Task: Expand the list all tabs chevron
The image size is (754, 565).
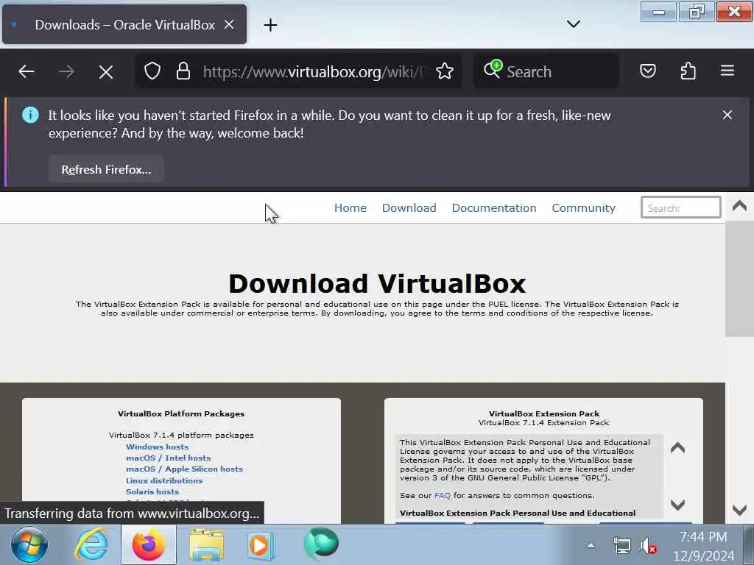Action: [573, 24]
